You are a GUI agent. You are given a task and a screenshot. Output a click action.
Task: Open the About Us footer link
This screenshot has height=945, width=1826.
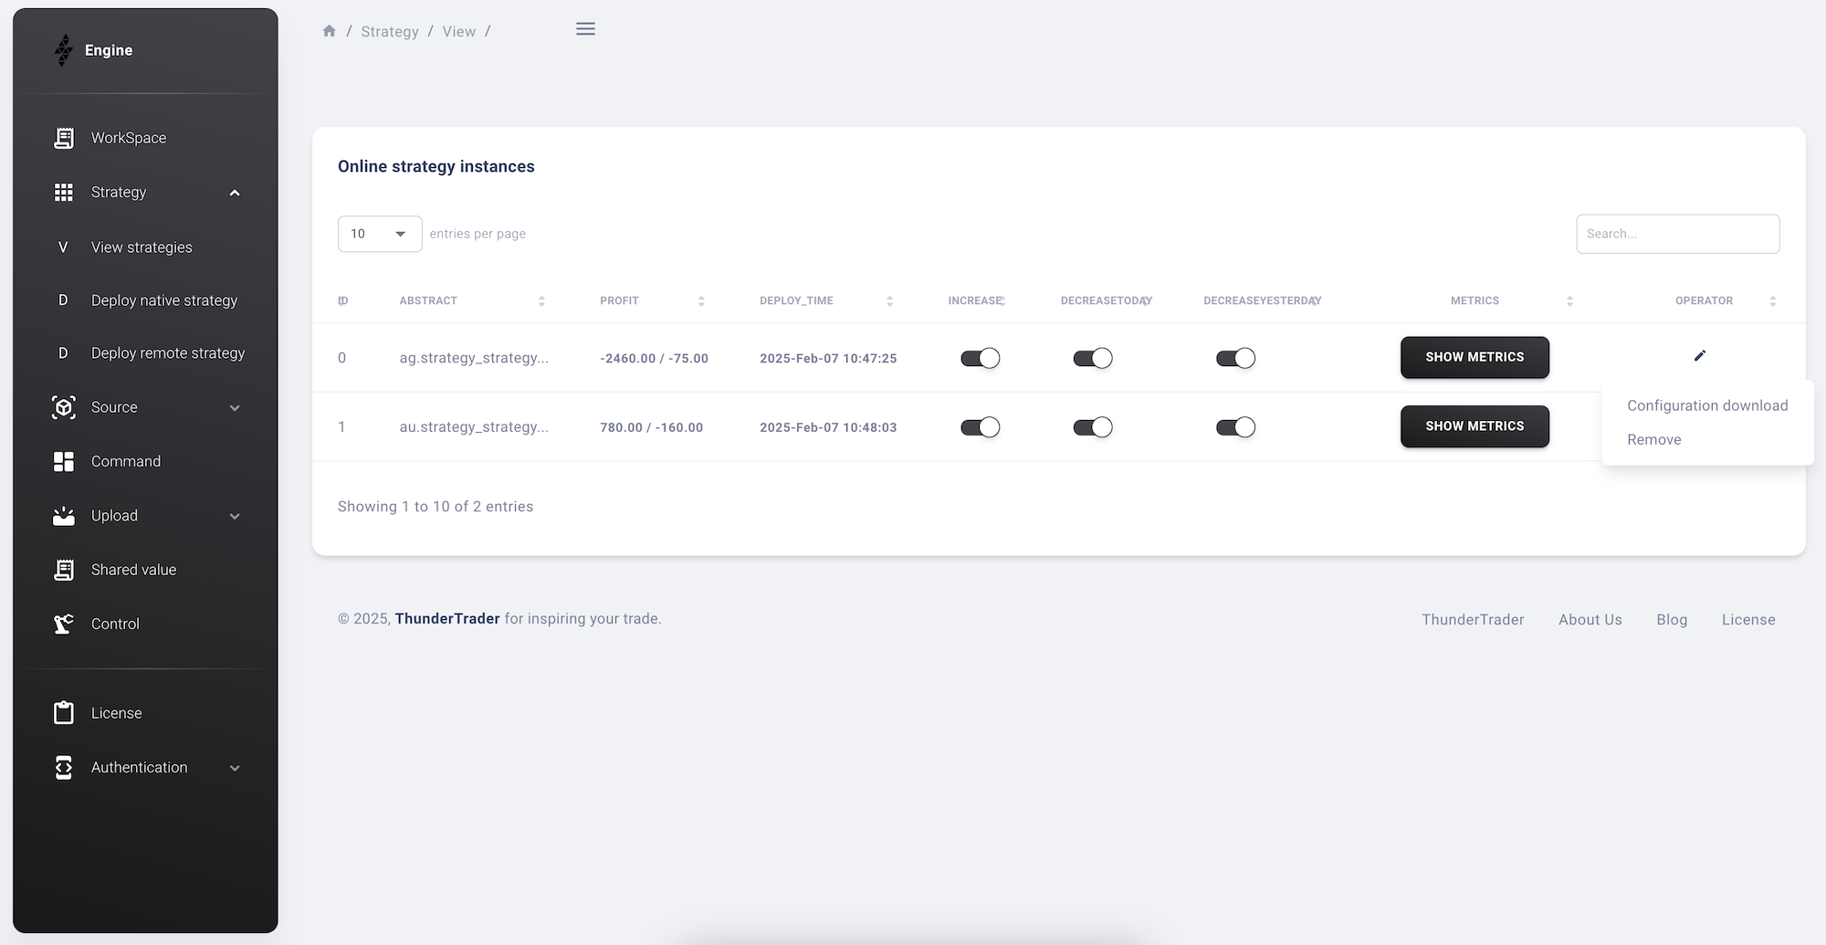[1590, 619]
